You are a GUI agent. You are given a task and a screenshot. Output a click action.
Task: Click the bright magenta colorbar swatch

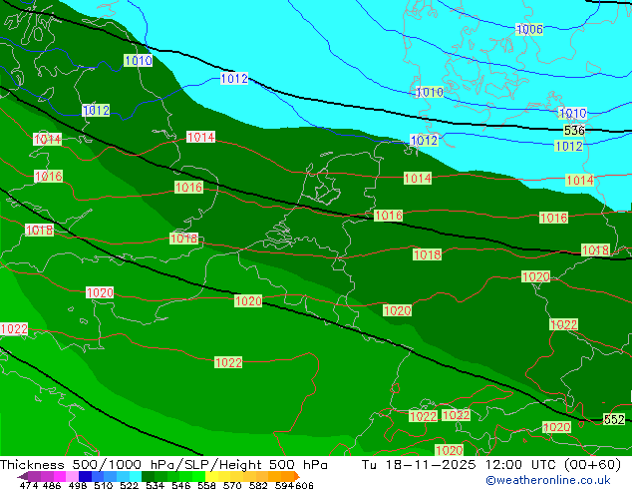pos(59,476)
